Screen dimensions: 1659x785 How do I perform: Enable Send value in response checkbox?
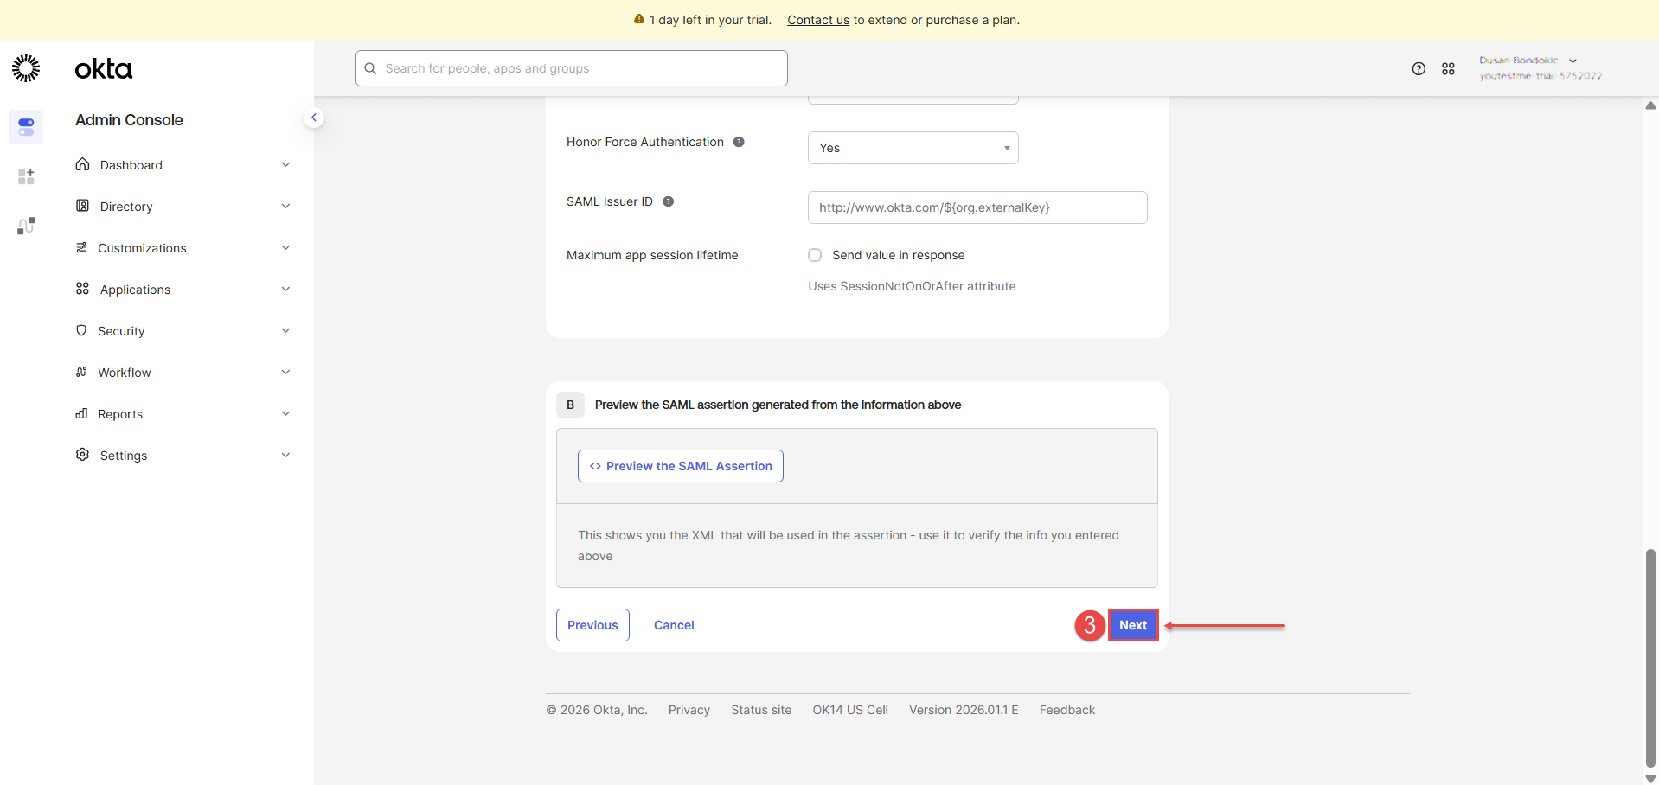[x=815, y=255]
